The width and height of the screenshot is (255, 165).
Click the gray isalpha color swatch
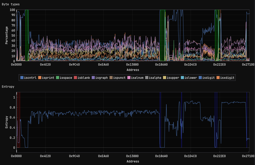(147, 78)
